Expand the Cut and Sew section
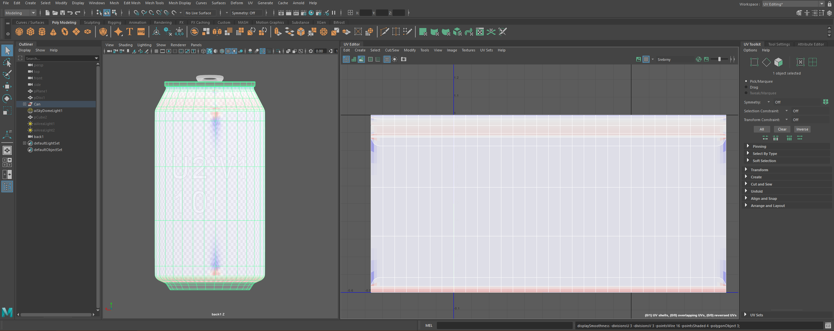Screen dimensions: 834x331 tap(746, 184)
